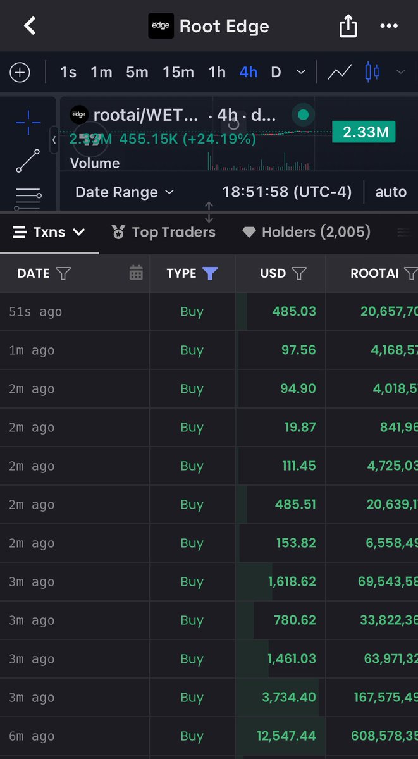Viewport: 418px width, 759px height.
Task: Tap the share icon in header
Action: click(x=348, y=26)
